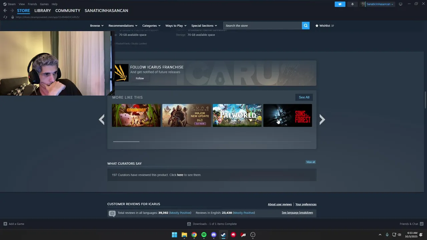Open the Grounded game thumbnail
Screen dimensions: 427x240
click(x=136, y=115)
